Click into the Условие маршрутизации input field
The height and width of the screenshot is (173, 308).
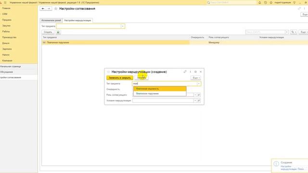[163, 100]
